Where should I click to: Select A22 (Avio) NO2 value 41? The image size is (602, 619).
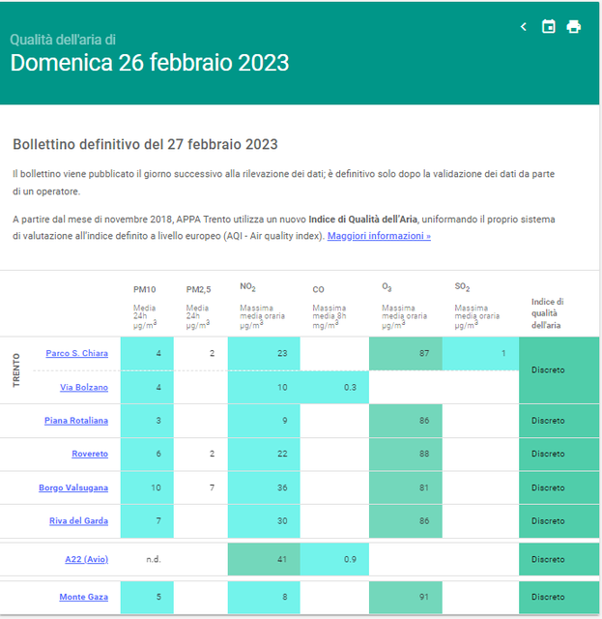[264, 559]
